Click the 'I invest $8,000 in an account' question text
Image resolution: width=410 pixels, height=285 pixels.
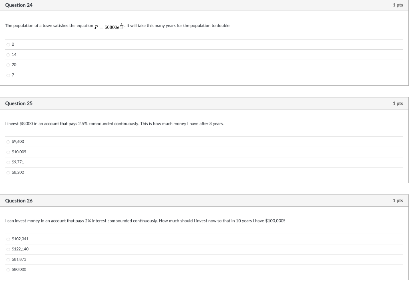pyautogui.click(x=115, y=124)
